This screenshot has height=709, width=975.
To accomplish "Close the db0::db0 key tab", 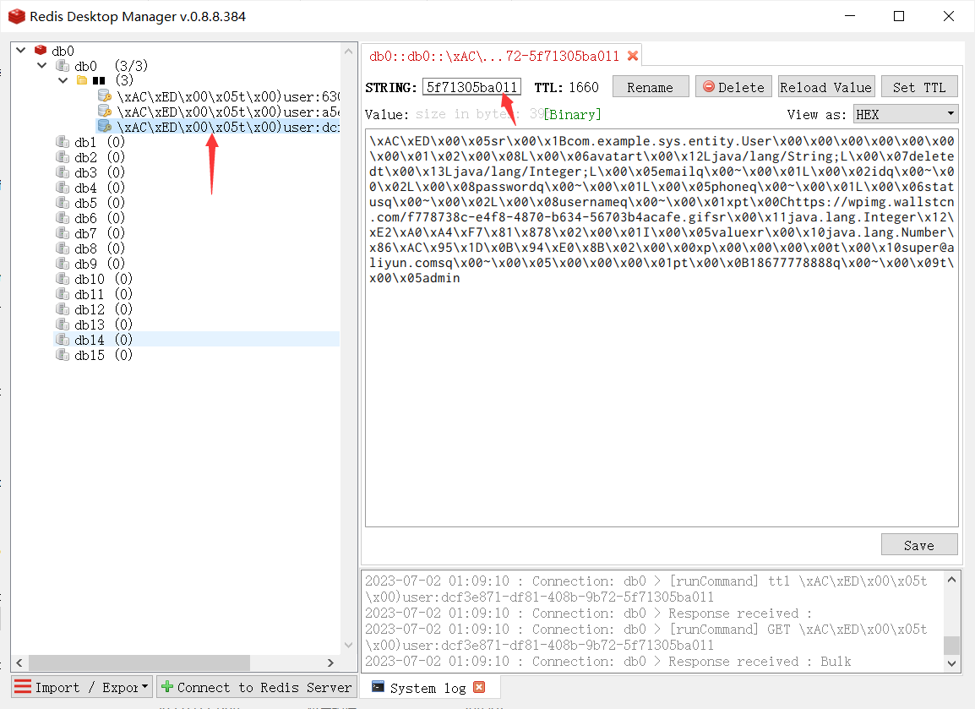I will click(x=632, y=56).
